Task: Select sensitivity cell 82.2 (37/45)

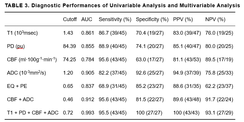Action: point(113,73)
